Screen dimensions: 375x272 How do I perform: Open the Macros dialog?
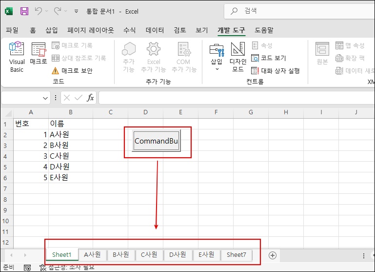pyautogui.click(x=39, y=53)
